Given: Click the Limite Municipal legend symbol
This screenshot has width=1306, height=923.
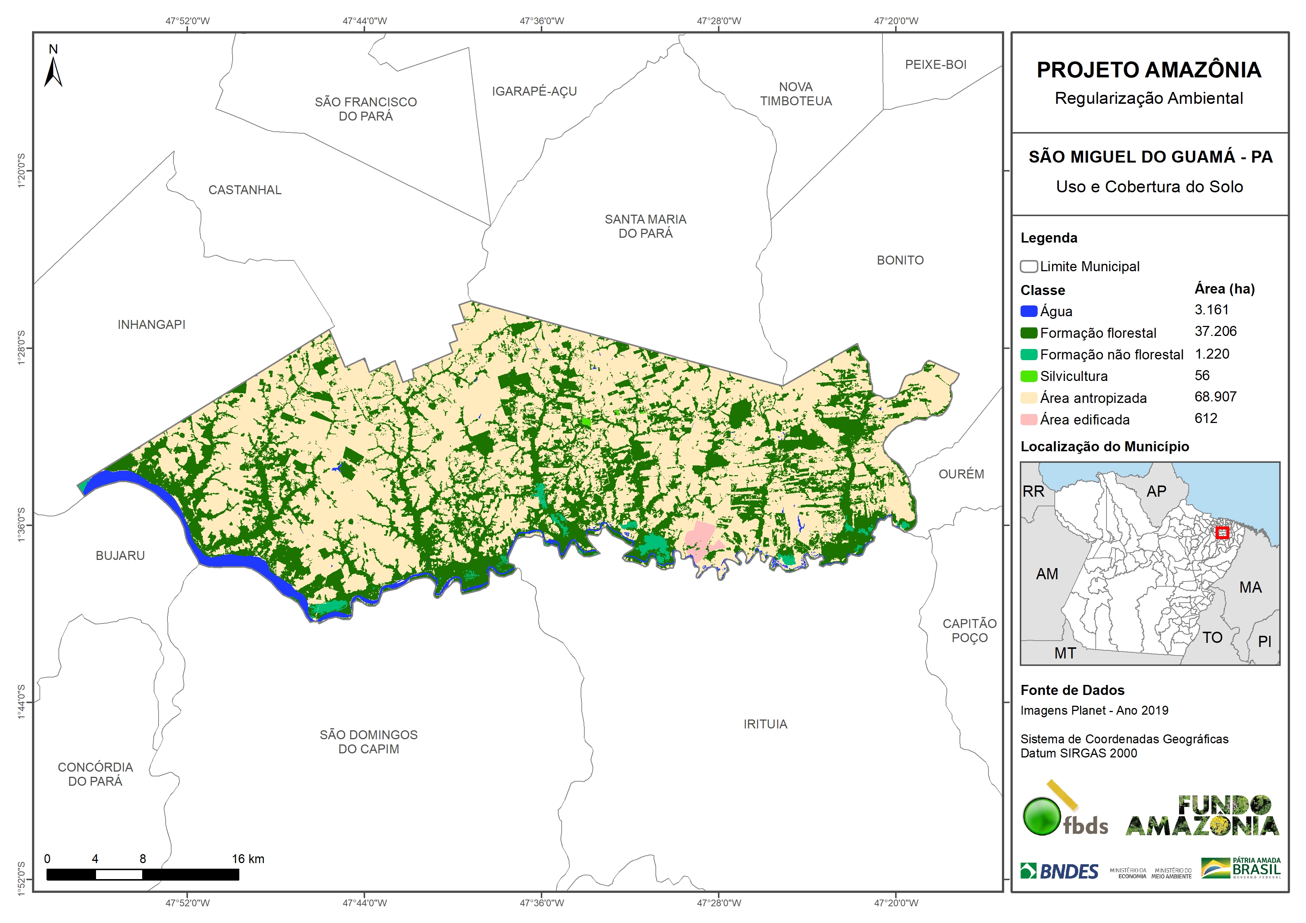Looking at the screenshot, I should click(1028, 267).
